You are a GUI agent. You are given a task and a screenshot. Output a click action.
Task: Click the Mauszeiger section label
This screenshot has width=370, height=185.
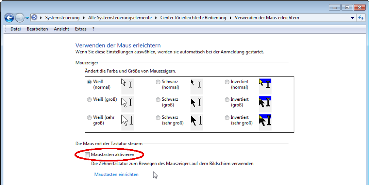[87, 63]
